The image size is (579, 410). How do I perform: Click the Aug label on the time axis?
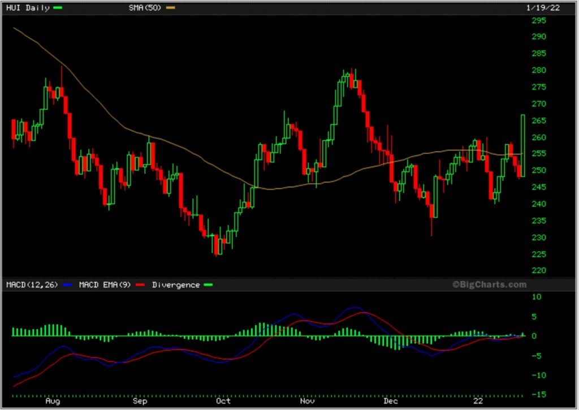tap(53, 401)
